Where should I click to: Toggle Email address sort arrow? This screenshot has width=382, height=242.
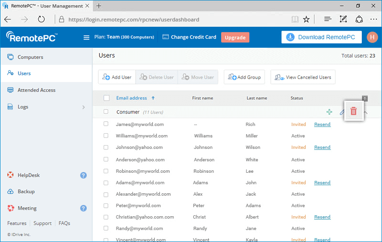[153, 98]
